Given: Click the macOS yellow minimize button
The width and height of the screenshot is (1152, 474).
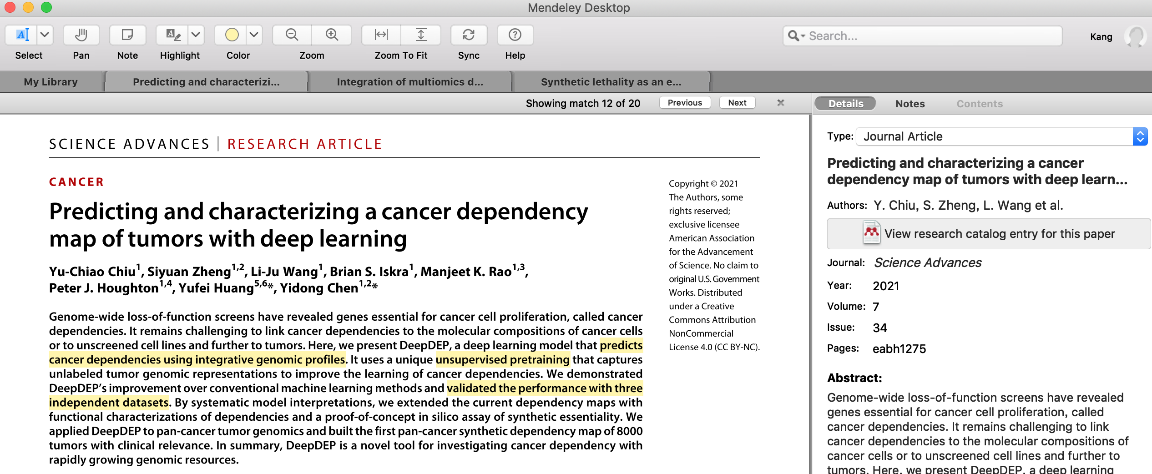Looking at the screenshot, I should pos(28,7).
